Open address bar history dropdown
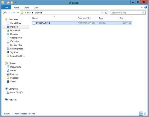Image resolution: width=149 pixels, height=117 pixels. point(102,13)
